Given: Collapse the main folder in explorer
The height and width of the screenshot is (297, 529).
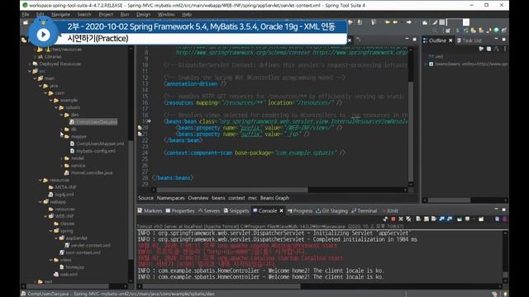Looking at the screenshot, I should click(x=35, y=78).
